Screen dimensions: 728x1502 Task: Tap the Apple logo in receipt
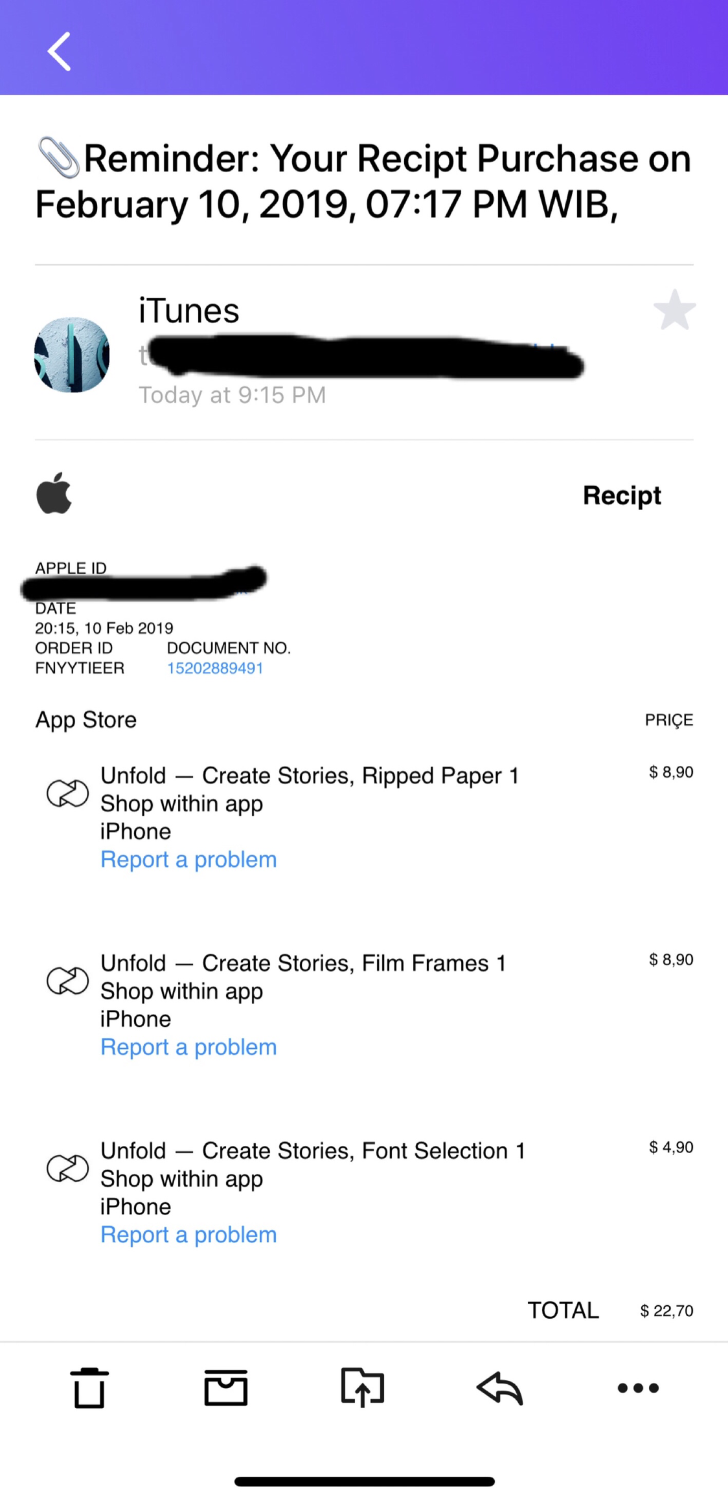point(54,493)
